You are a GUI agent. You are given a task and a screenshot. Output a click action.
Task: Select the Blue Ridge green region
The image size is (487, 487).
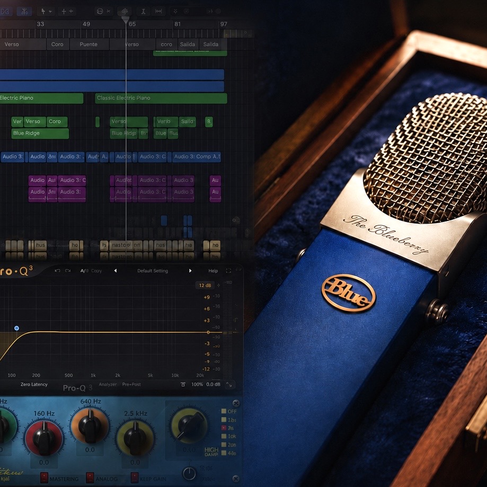coord(40,133)
